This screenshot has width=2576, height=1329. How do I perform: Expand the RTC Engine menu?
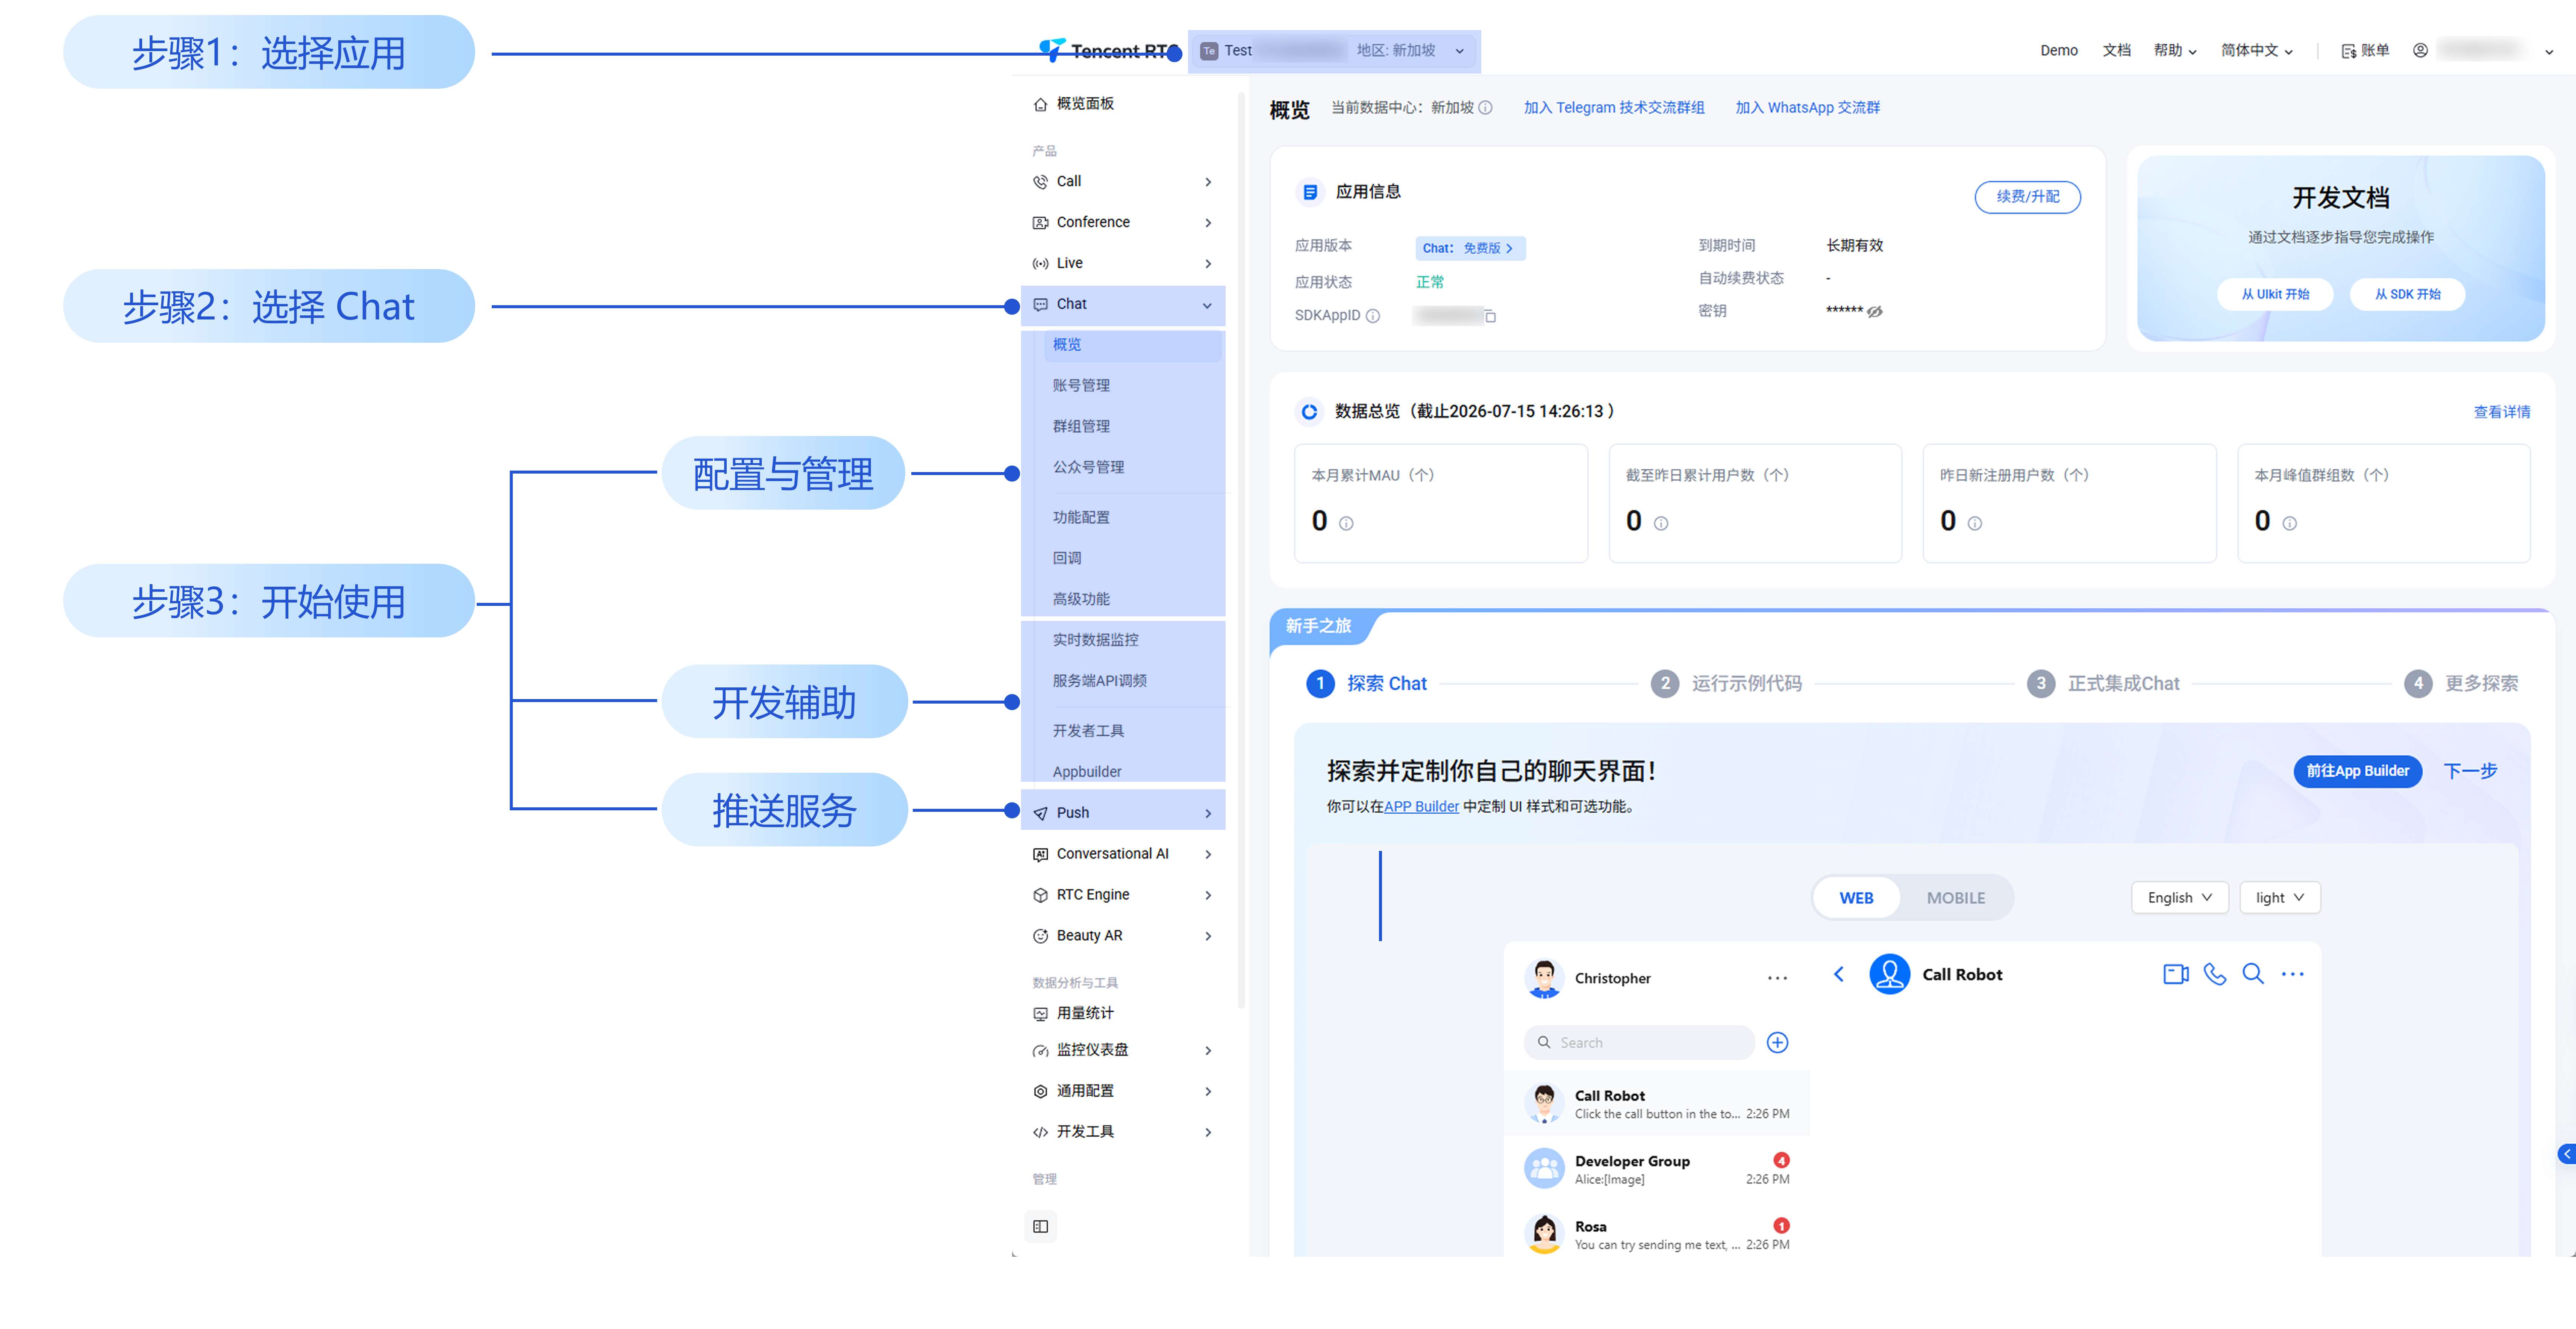click(x=1123, y=895)
